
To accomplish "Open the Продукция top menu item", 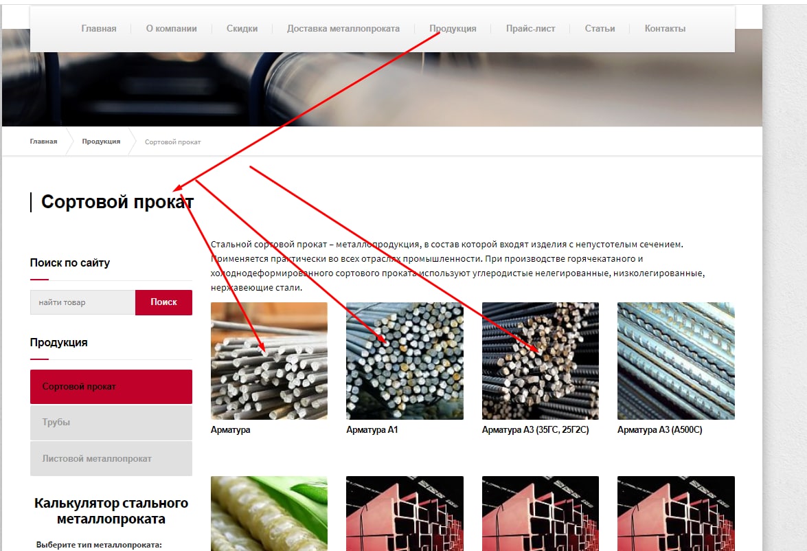I will tap(453, 29).
